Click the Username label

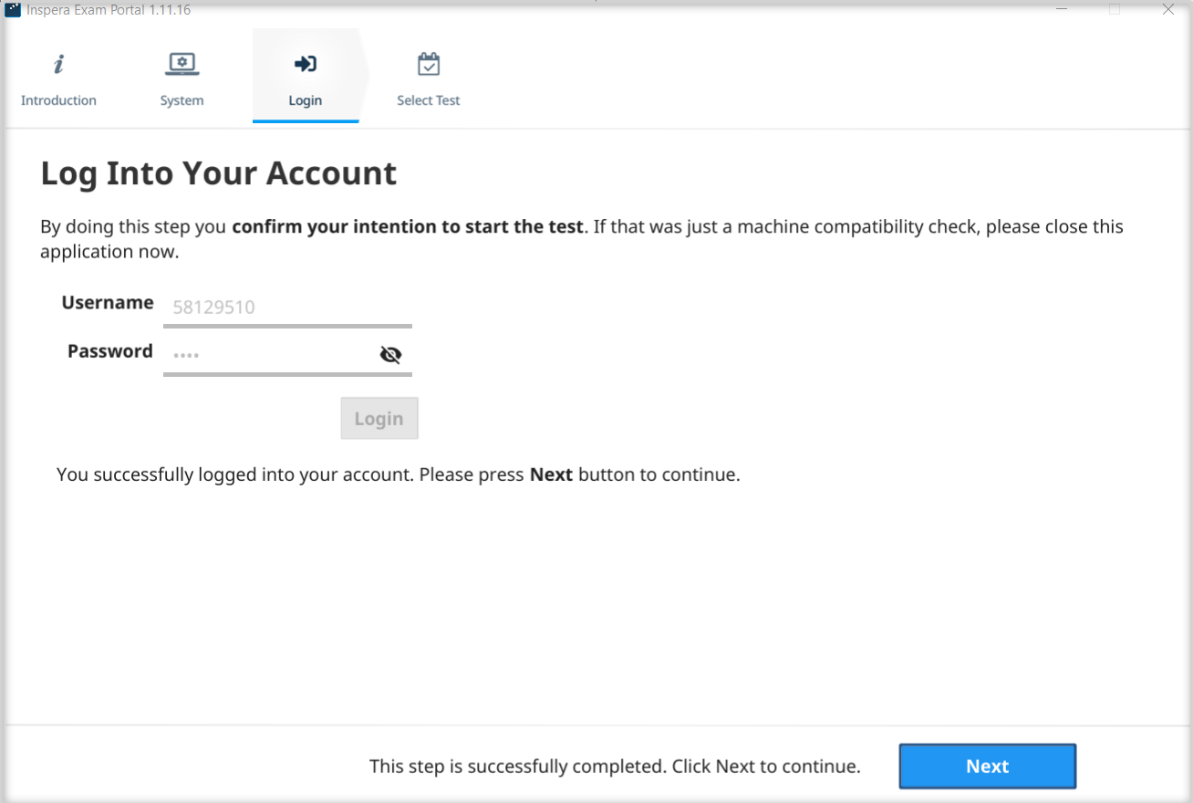click(x=108, y=302)
